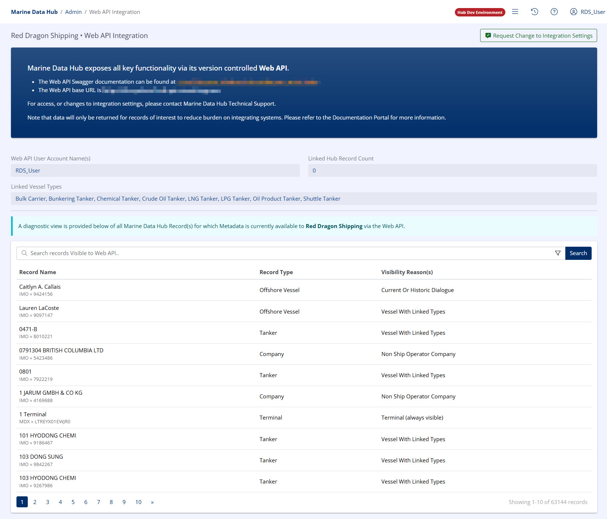
Task: Open the Admin breadcrumb link
Action: point(73,12)
